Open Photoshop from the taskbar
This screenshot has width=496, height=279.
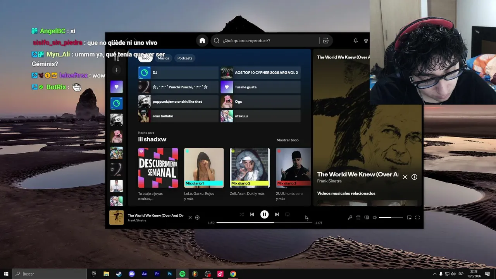coord(170,274)
